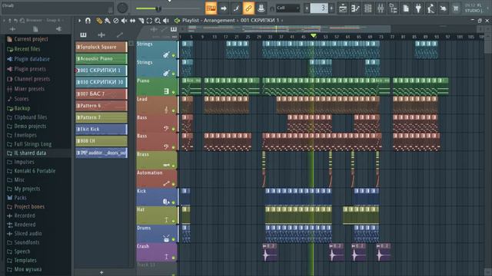The height and width of the screenshot is (276, 492).
Task: Expand the Demo projects folder
Action: pos(30,126)
